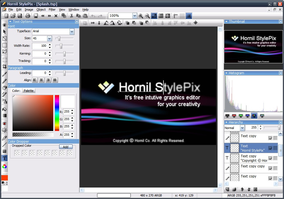The width and height of the screenshot is (284, 199).
Task: Click the Zoom In magnifier
Action: (141, 16)
